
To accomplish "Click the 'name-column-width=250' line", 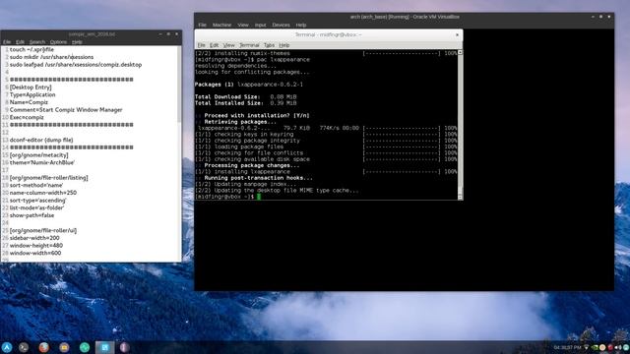I will (x=43, y=193).
